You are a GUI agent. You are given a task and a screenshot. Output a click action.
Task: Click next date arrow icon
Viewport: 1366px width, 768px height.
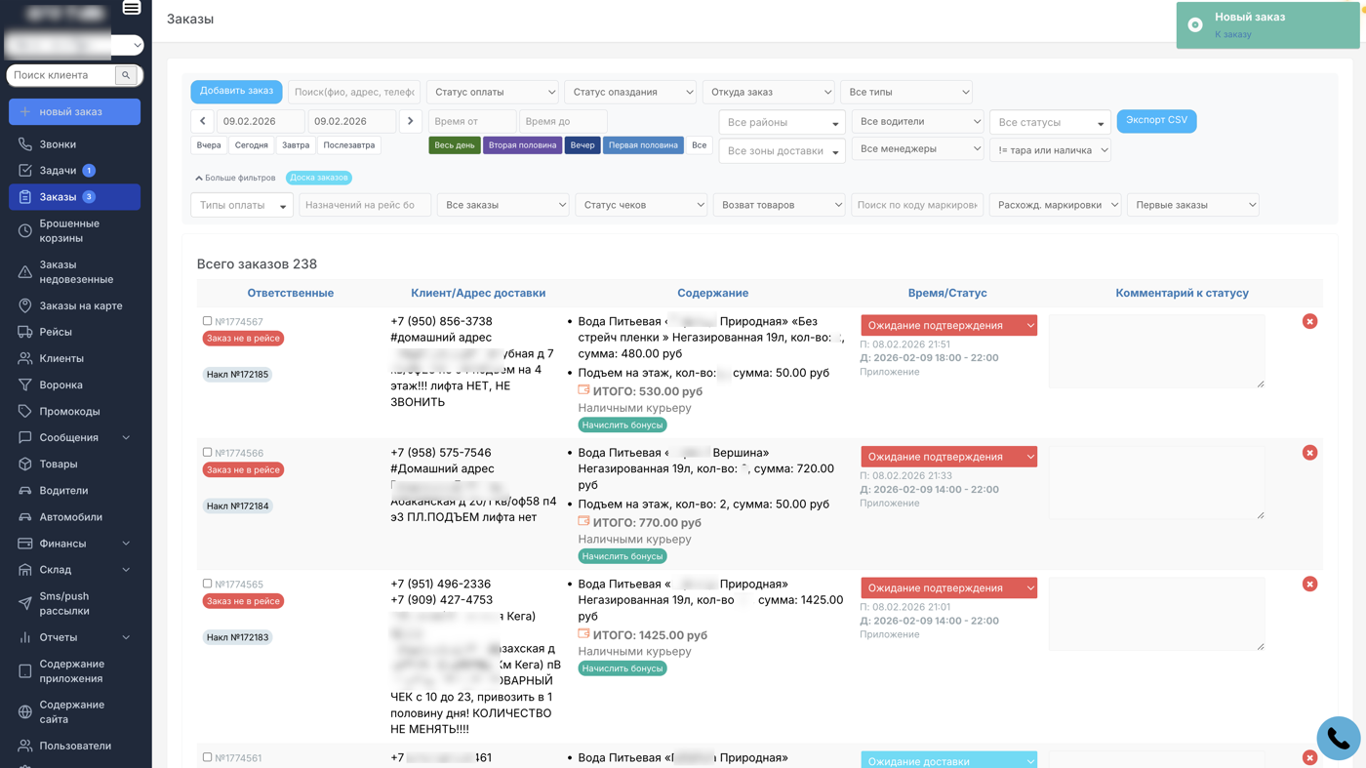coord(411,121)
